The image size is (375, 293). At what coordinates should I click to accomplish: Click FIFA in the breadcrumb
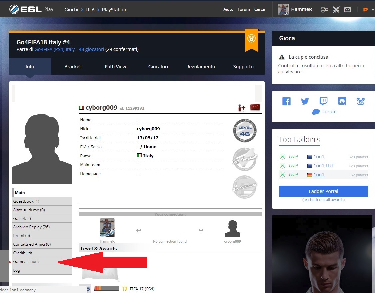90,10
